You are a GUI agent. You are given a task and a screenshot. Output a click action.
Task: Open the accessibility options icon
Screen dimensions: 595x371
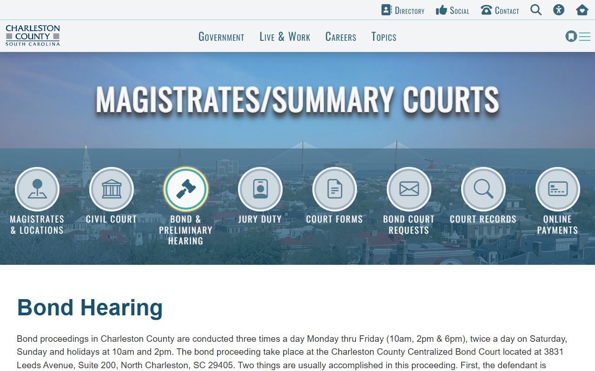559,10
